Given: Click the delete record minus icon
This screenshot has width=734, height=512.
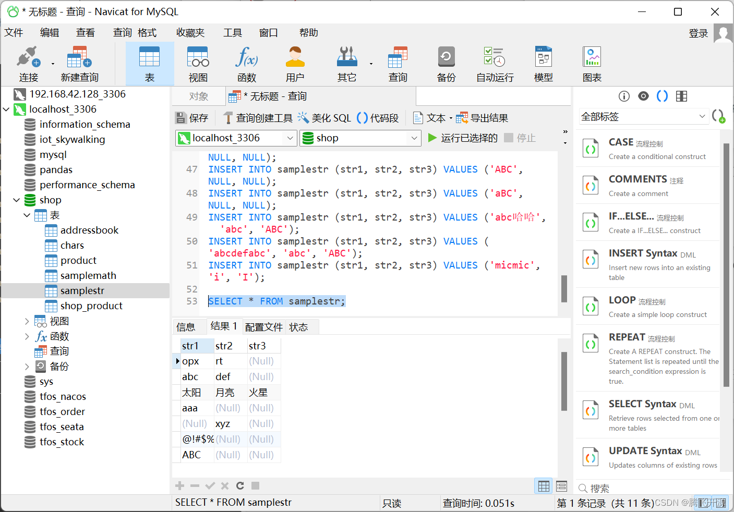Looking at the screenshot, I should pos(195,486).
